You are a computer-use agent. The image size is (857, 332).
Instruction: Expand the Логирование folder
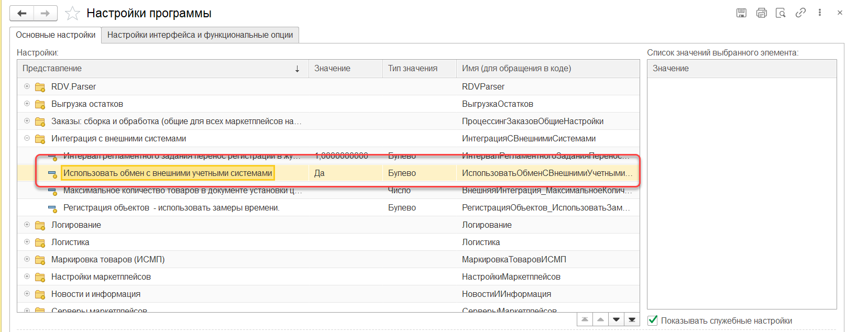point(27,225)
